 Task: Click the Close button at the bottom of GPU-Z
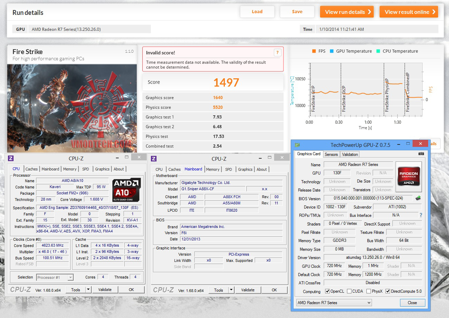[x=412, y=303]
